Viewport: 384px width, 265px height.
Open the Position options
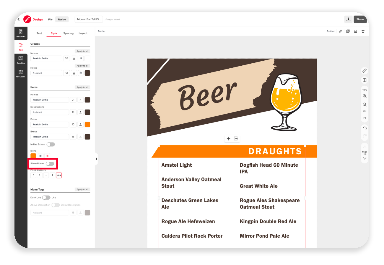tap(331, 31)
